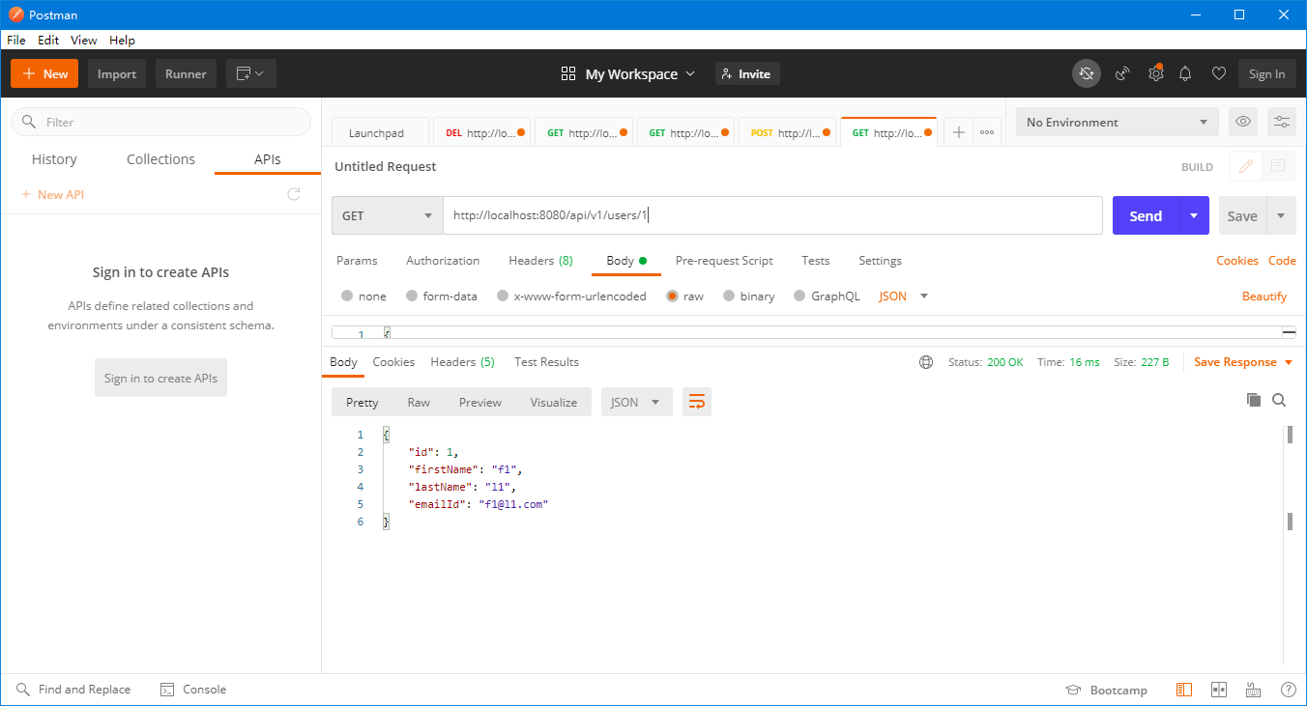The image size is (1307, 706).
Task: Click the globe network icon near Status
Action: 926,362
